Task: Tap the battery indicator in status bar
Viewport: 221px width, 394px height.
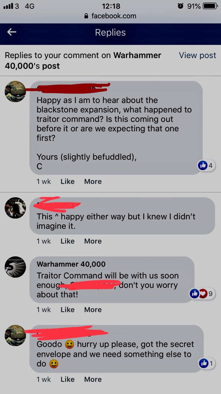Action: pyautogui.click(x=211, y=6)
